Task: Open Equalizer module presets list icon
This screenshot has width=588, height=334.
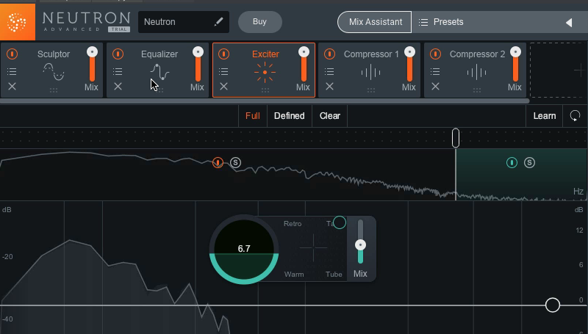Action: point(118,71)
